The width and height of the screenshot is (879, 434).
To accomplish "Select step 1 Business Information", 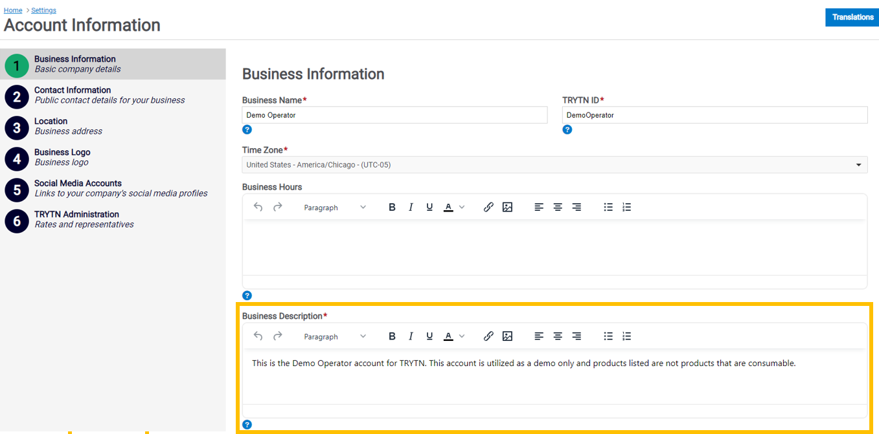I will (113, 64).
